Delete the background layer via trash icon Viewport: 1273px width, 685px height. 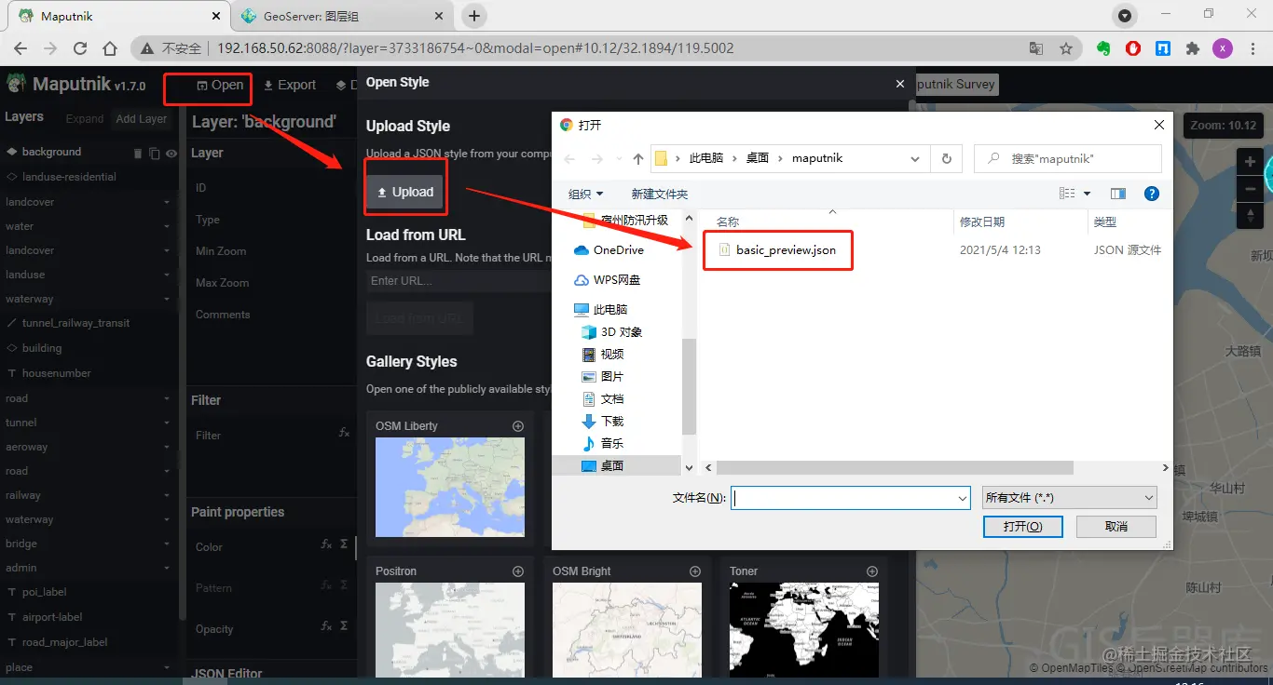pos(138,153)
